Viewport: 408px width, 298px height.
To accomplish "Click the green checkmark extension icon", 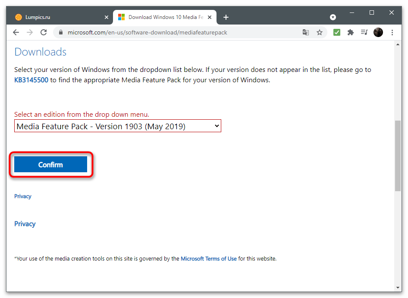I will (x=337, y=32).
